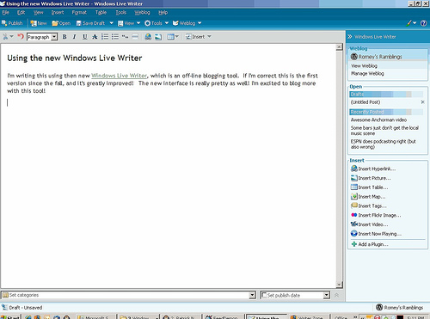Toggle Underline formatting
Image resolution: width=430 pixels, height=319 pixels.
point(85,37)
